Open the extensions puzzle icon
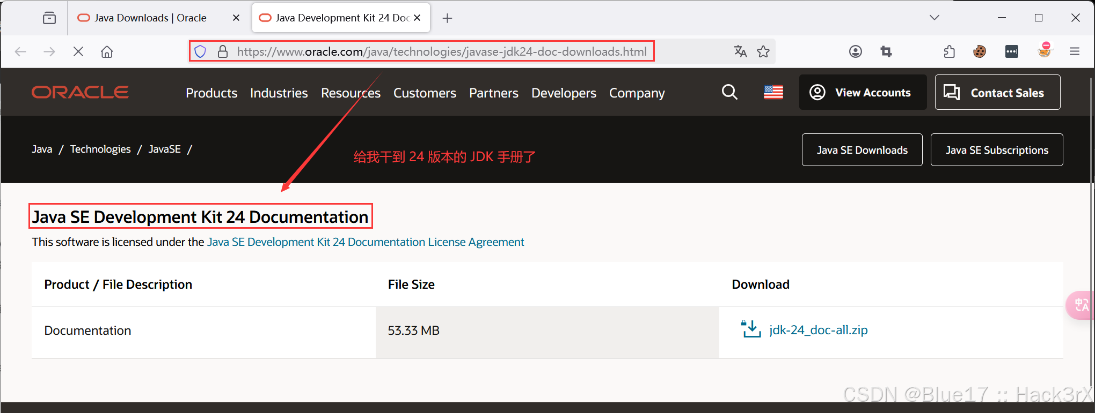This screenshot has width=1095, height=413. (x=950, y=51)
